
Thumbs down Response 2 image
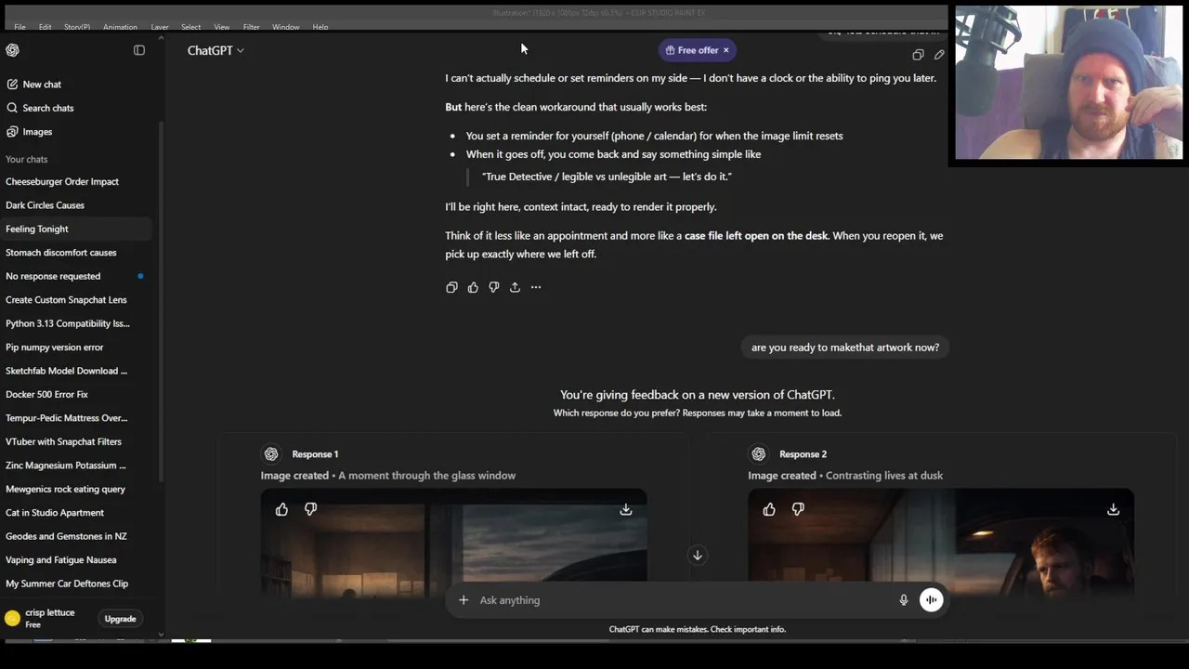(x=798, y=509)
